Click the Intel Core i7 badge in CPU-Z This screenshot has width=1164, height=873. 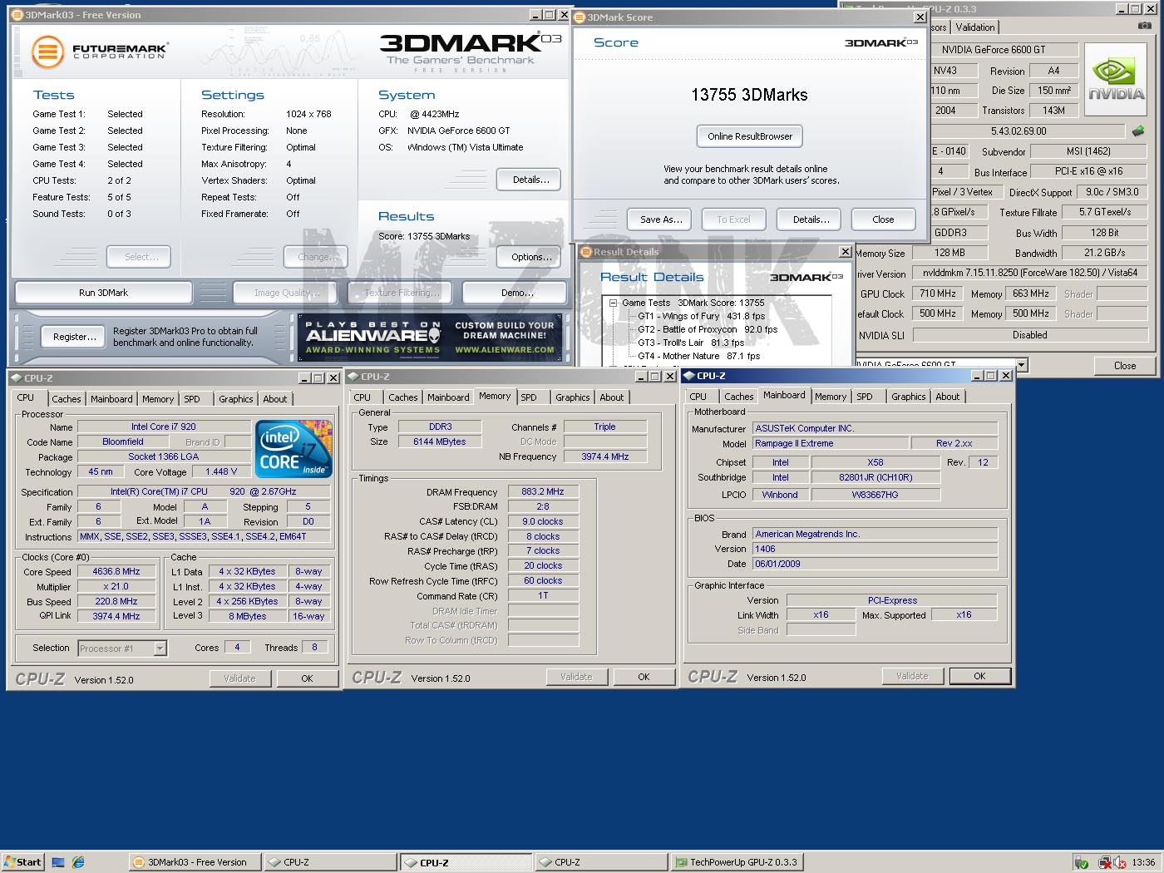click(294, 448)
